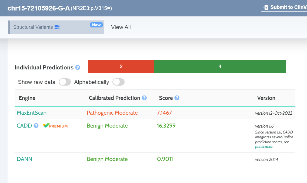Open the CADD publication link

(x=264, y=147)
